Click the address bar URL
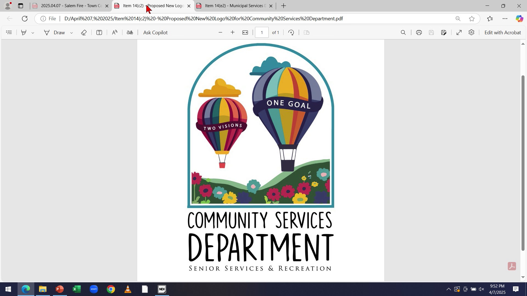 point(203,19)
